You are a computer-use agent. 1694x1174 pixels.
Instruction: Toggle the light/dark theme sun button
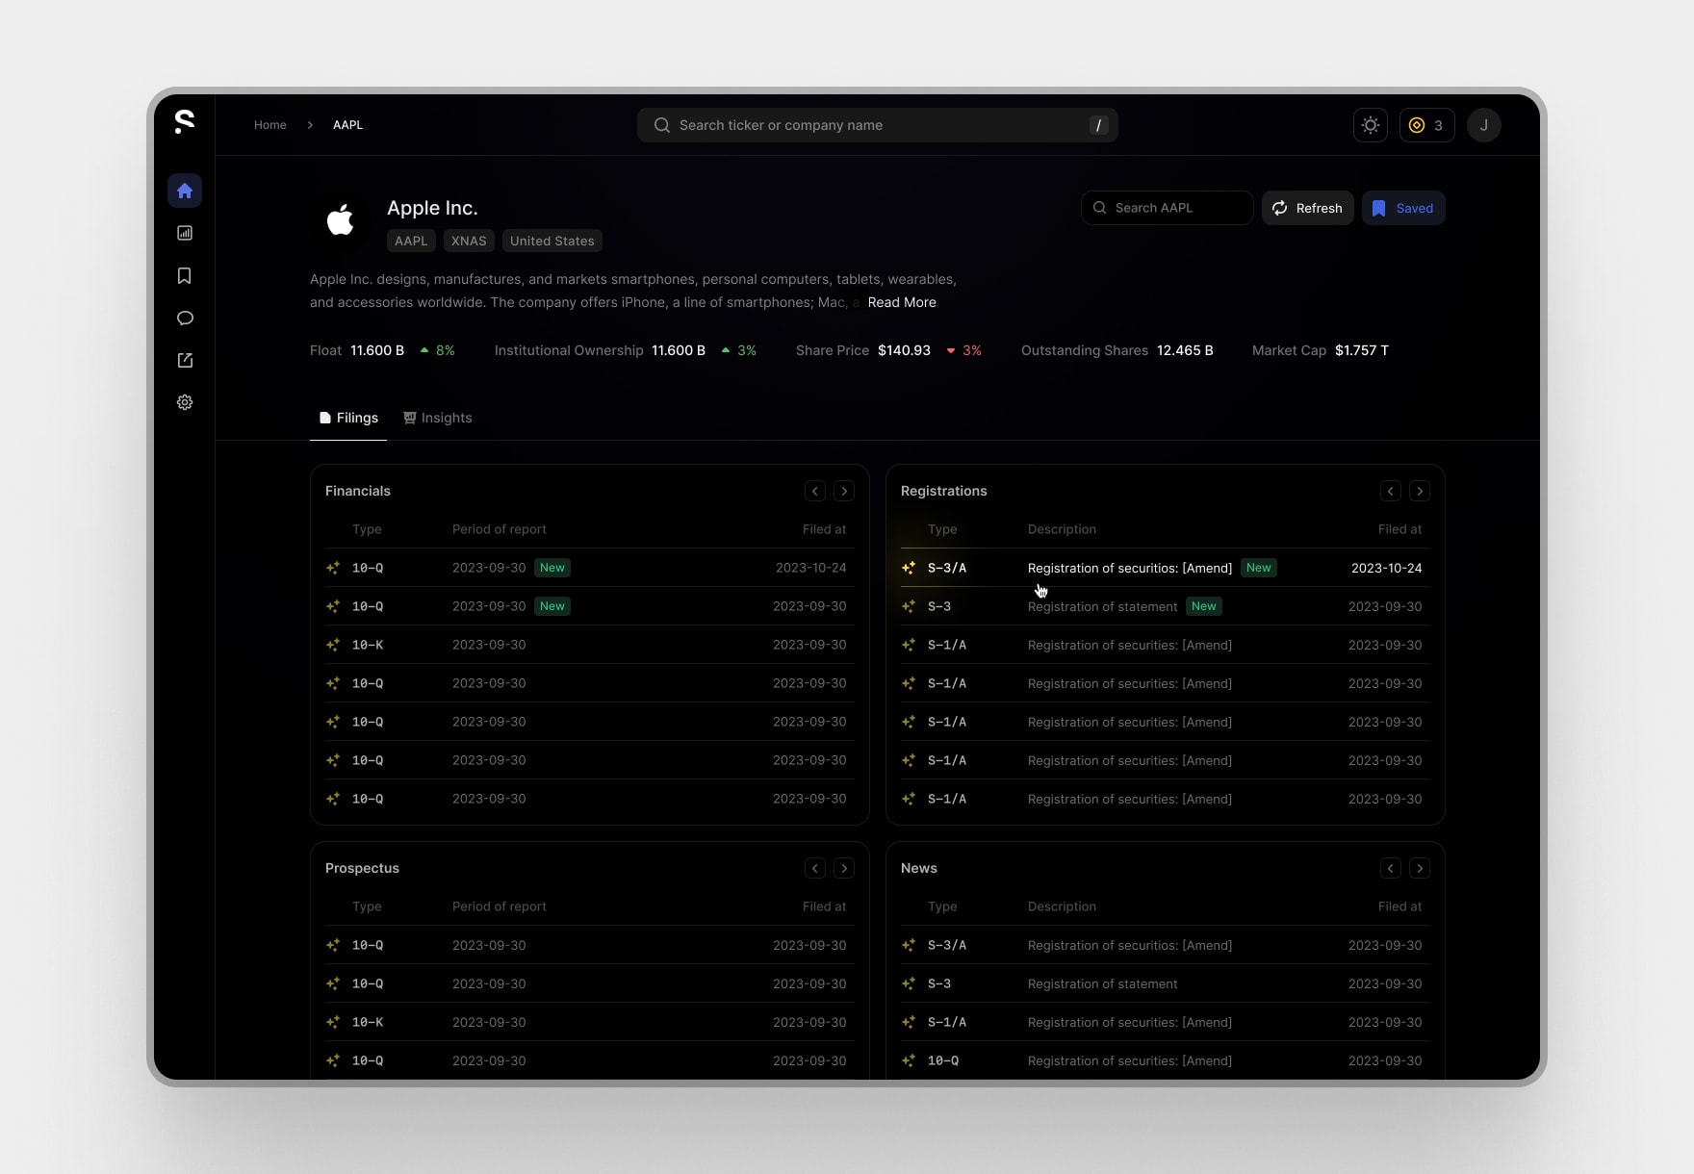(x=1371, y=125)
